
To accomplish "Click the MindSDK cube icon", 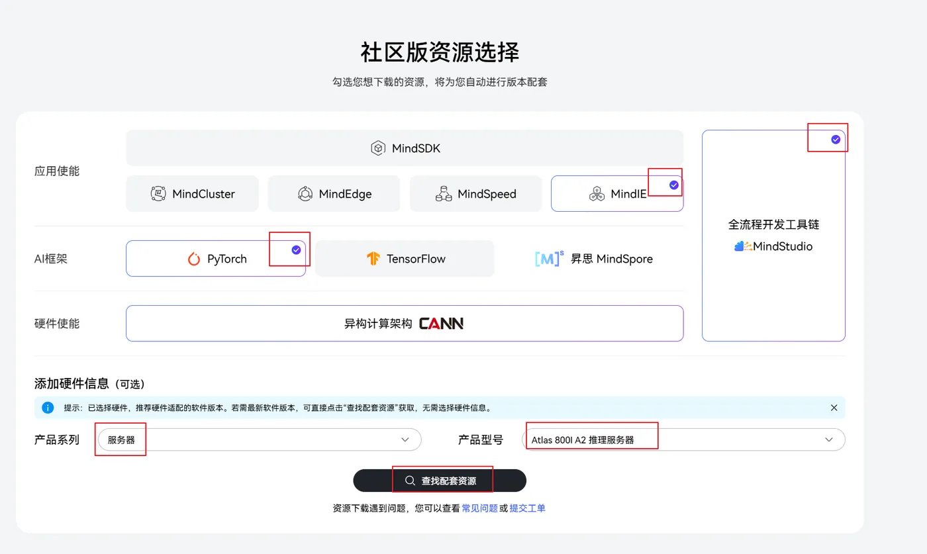I will tap(377, 148).
